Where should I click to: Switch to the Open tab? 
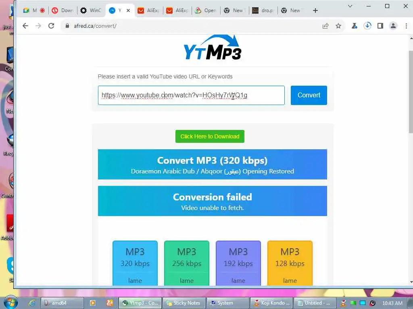(x=206, y=10)
